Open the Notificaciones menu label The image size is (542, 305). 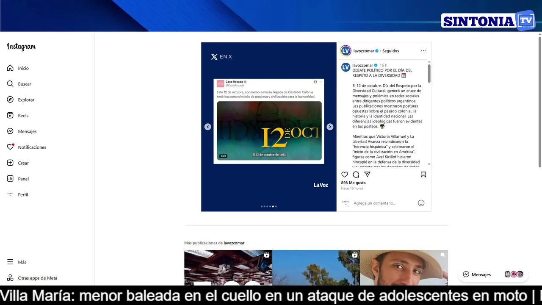tap(32, 147)
